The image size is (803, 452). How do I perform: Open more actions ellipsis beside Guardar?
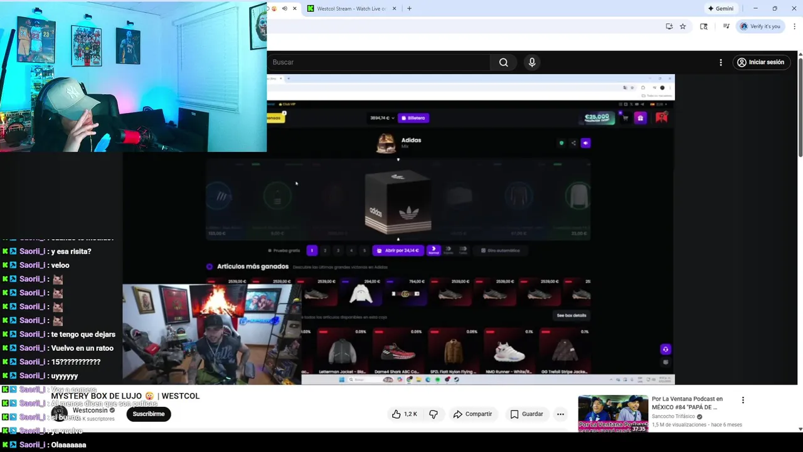pyautogui.click(x=560, y=414)
